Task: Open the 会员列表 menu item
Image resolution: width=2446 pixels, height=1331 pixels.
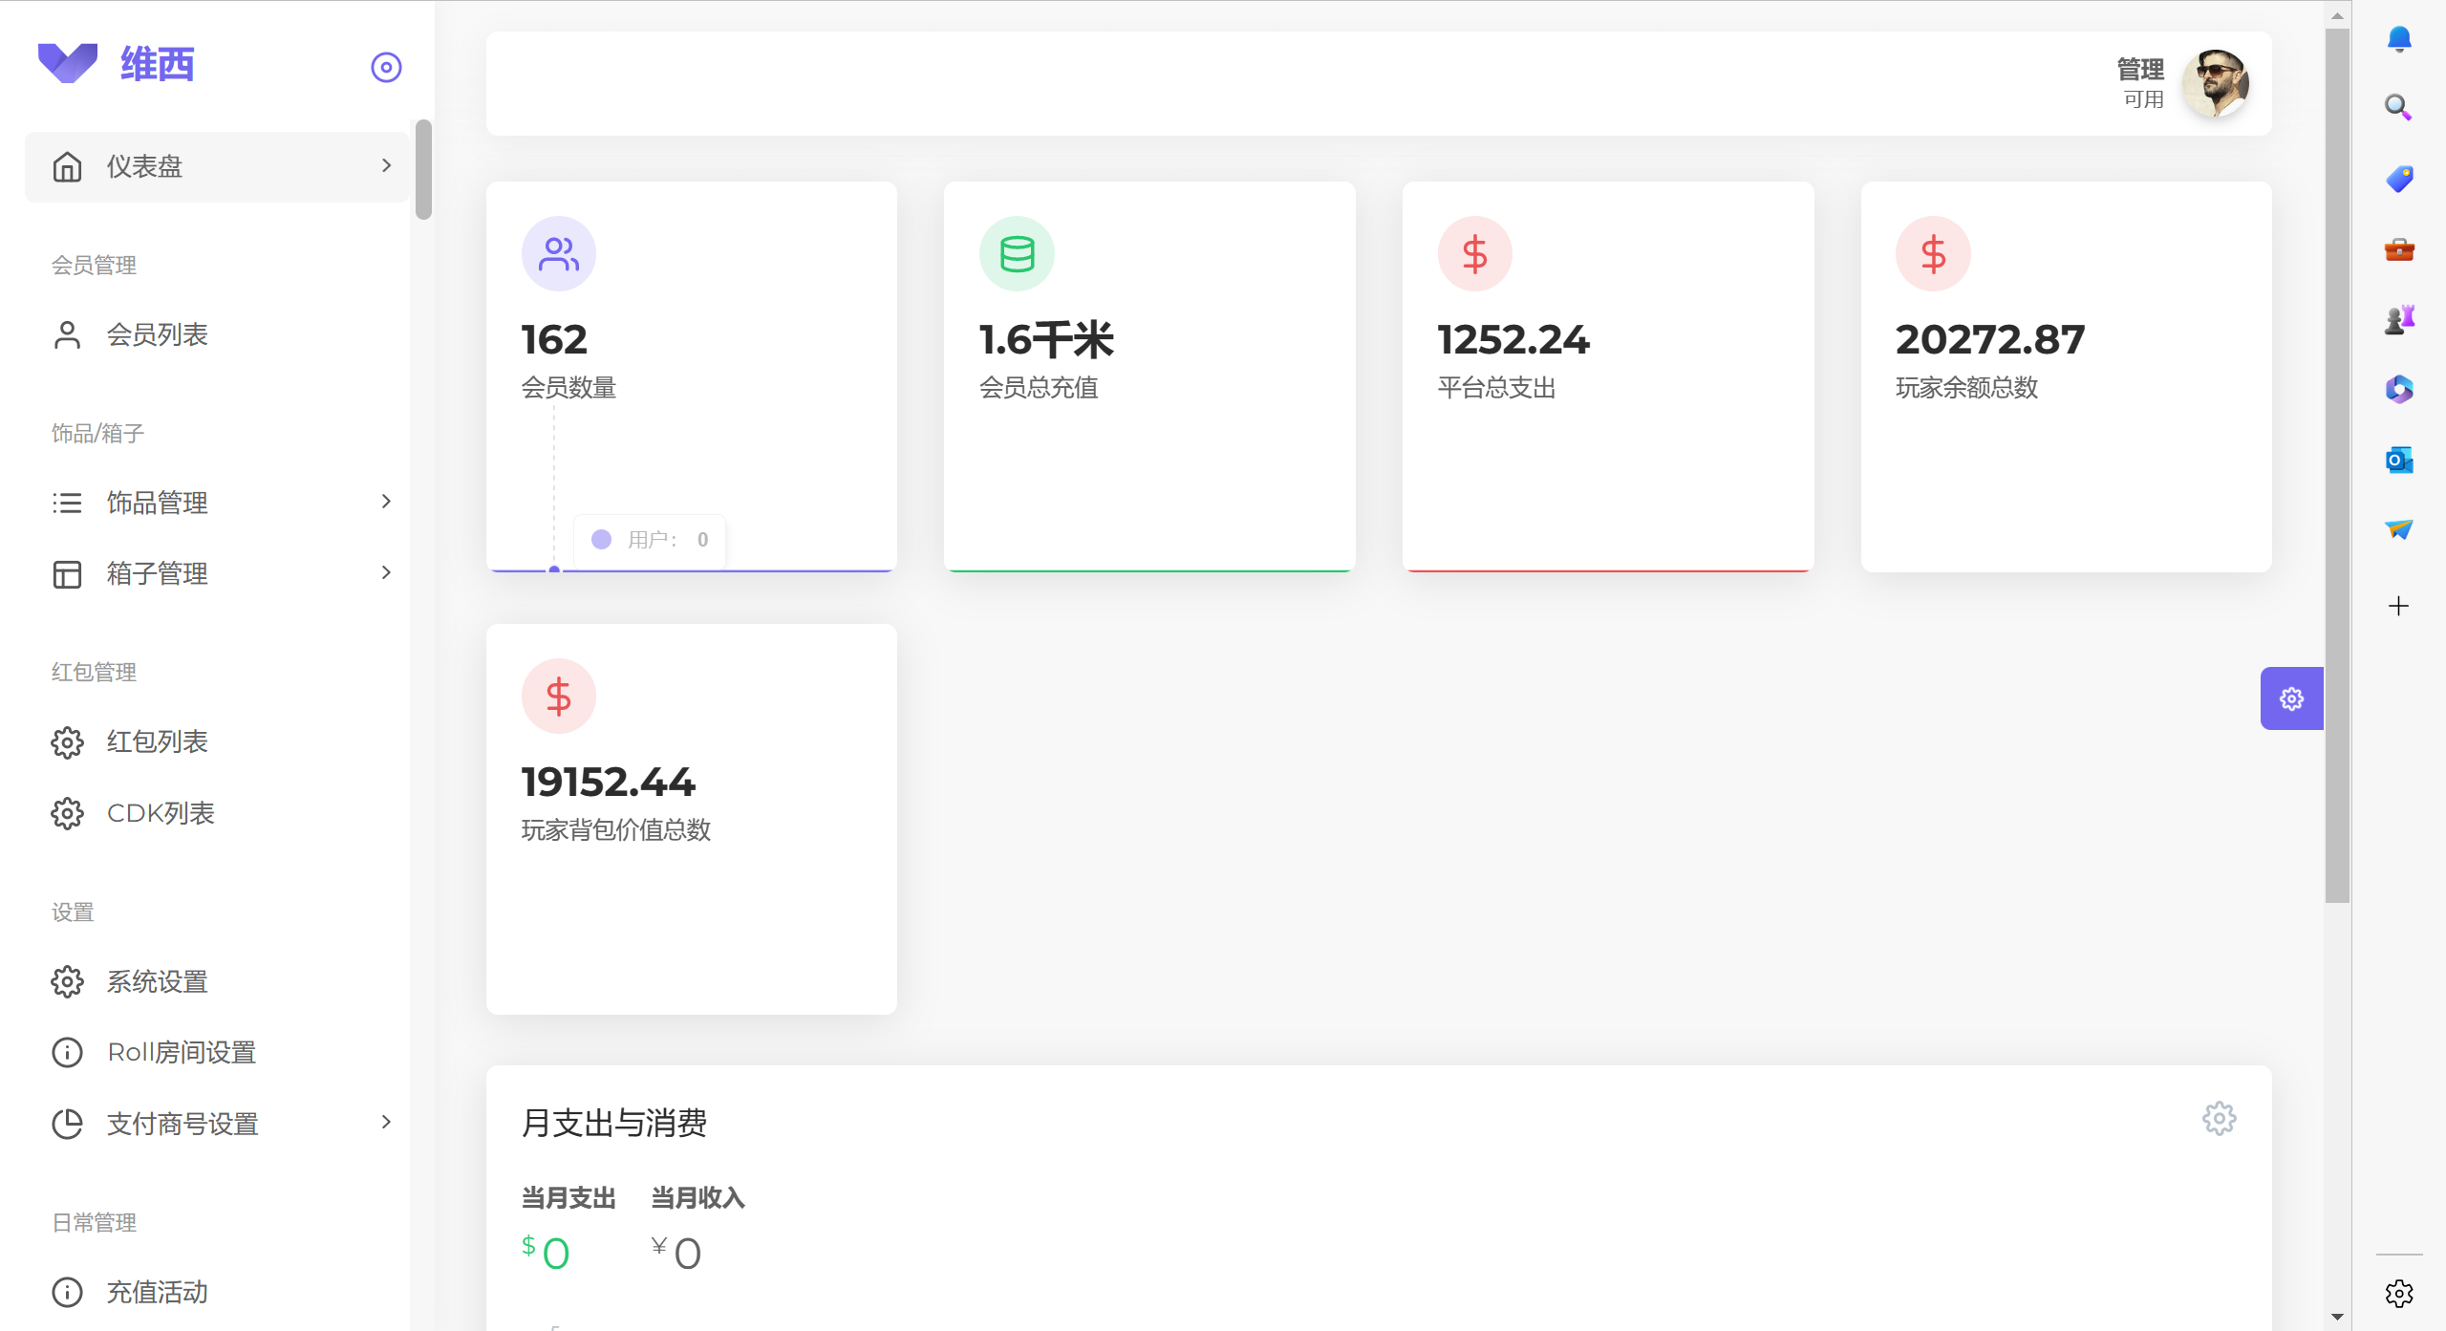Action: [157, 334]
